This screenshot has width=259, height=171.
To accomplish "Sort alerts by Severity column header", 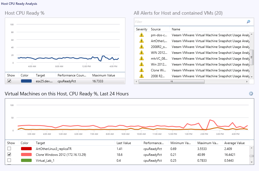I will [x=142, y=29].
